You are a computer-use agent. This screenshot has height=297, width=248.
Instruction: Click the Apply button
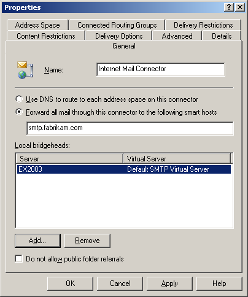(169, 283)
